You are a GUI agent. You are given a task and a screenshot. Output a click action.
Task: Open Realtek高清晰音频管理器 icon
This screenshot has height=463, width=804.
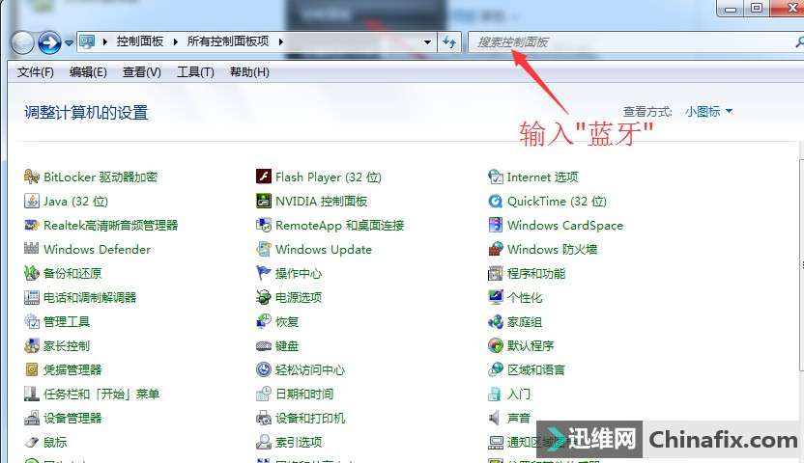click(31, 225)
